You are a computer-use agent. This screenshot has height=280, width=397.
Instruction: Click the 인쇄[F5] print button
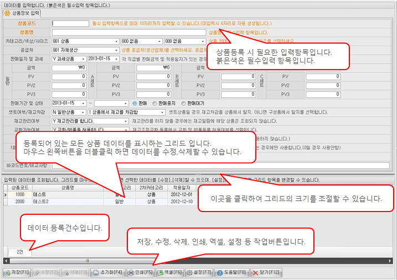141,273
